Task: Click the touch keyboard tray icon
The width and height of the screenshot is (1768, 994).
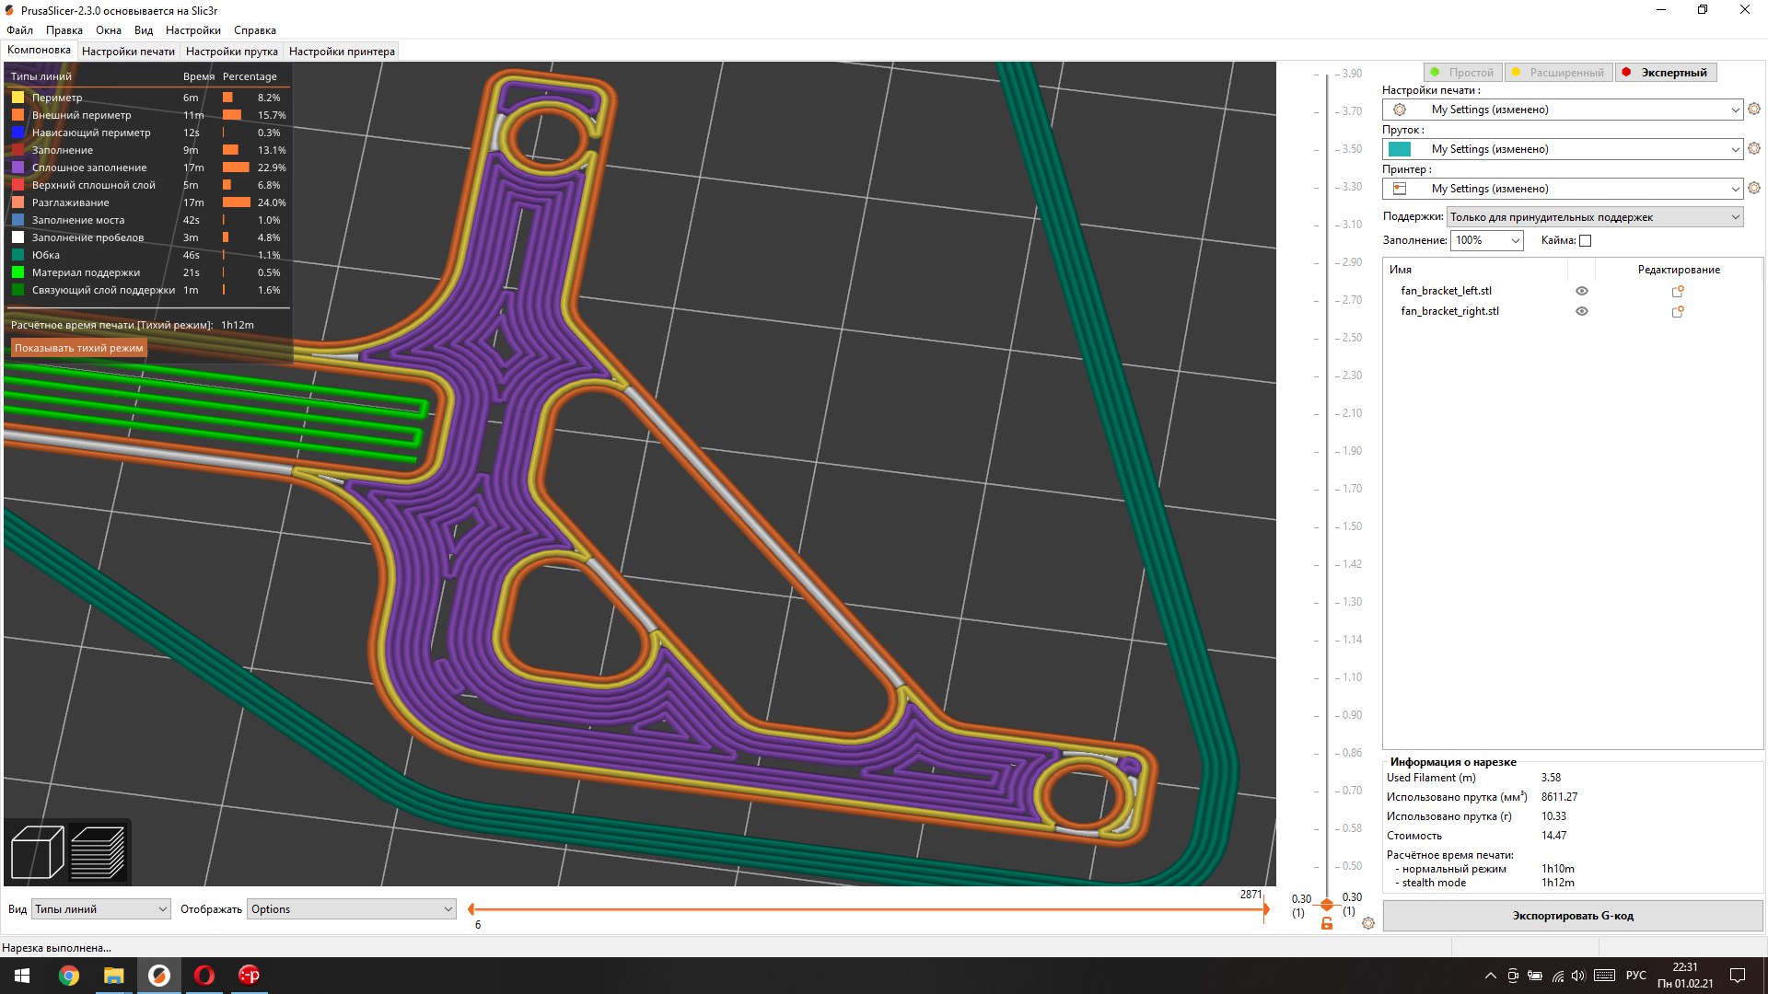Action: click(1604, 976)
